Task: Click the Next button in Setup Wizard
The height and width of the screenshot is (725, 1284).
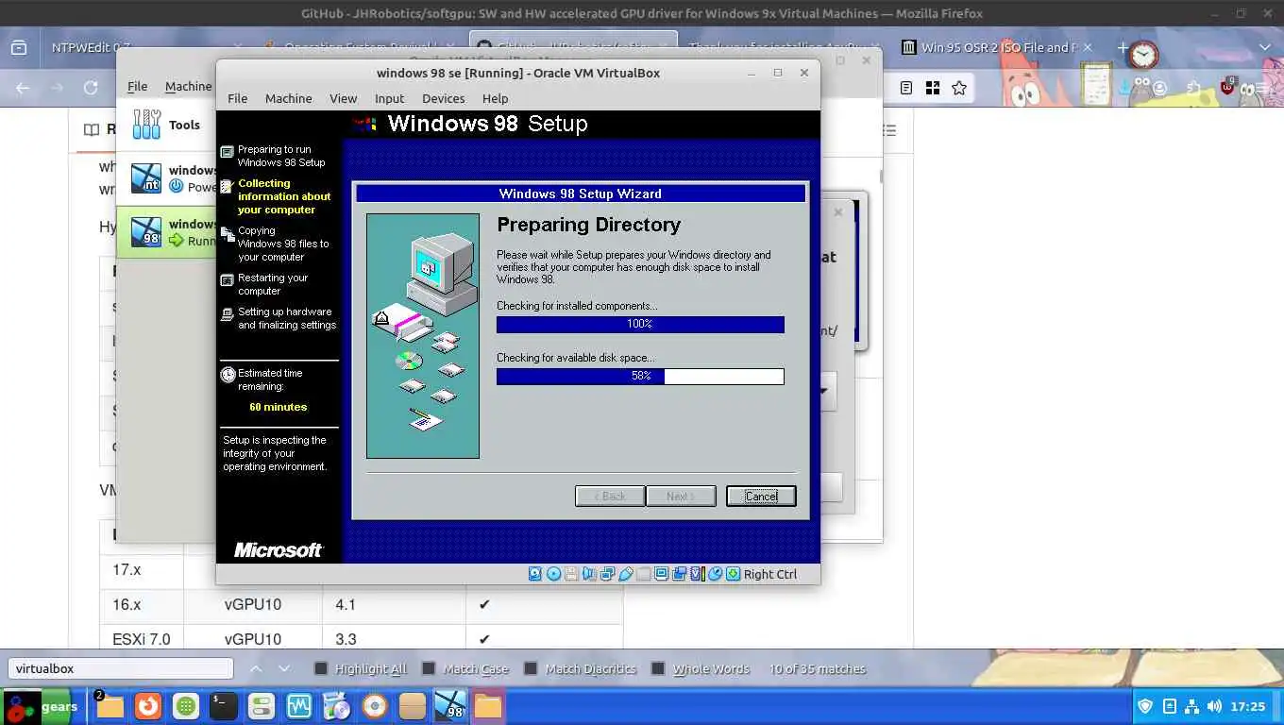Action: (681, 496)
